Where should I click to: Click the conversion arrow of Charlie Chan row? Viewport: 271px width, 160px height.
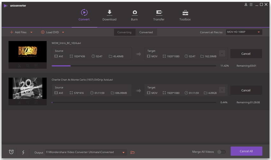pyautogui.click(x=138, y=91)
